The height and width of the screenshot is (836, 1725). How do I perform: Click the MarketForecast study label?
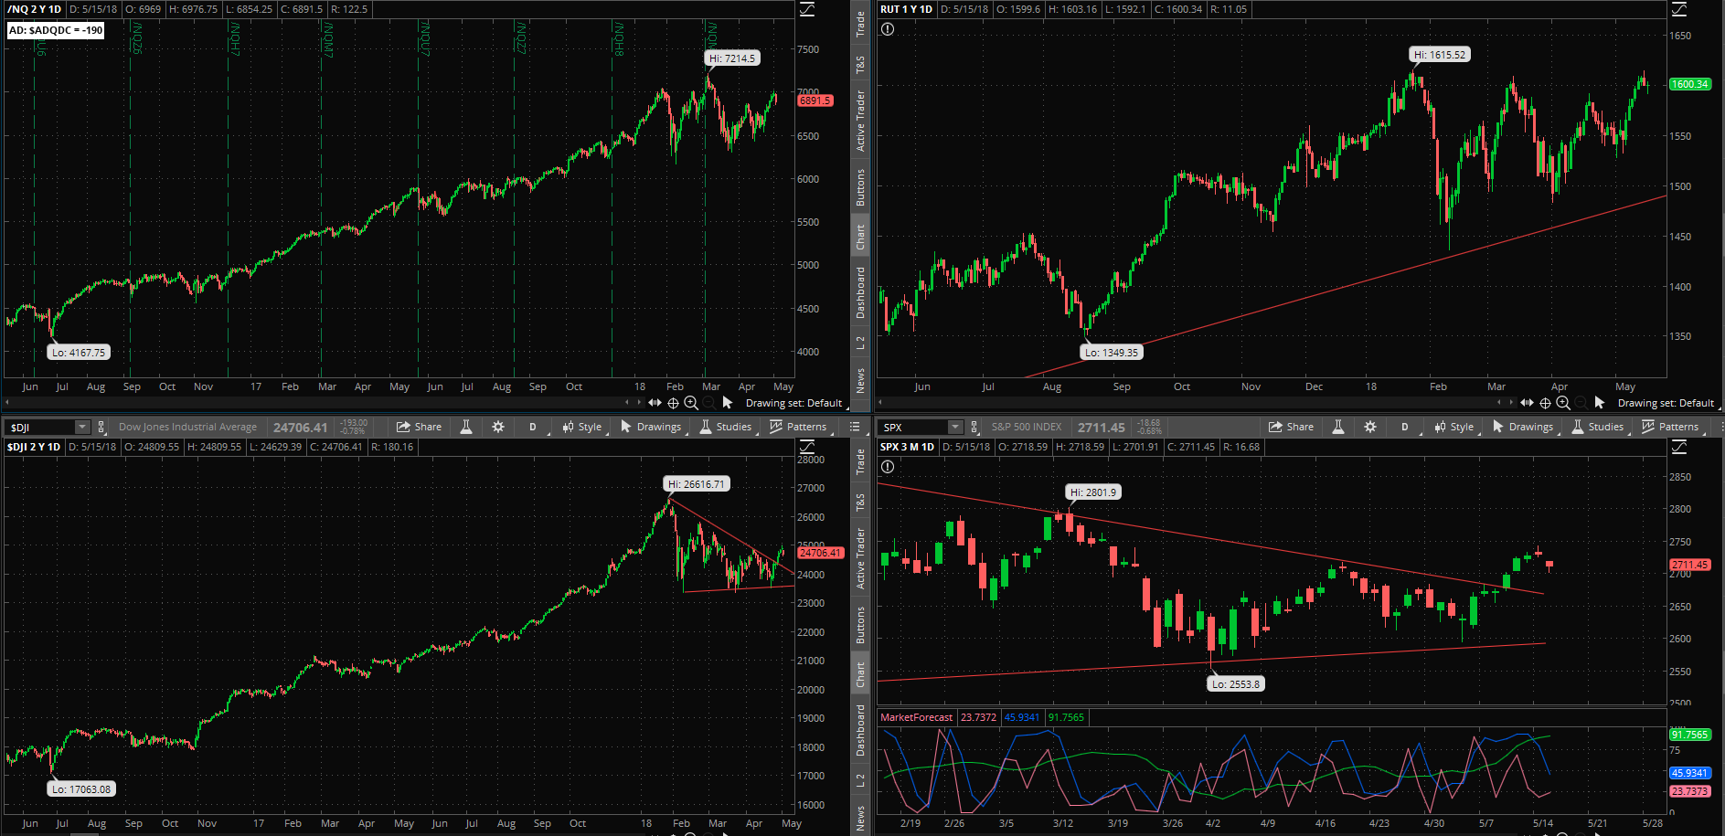pyautogui.click(x=916, y=717)
